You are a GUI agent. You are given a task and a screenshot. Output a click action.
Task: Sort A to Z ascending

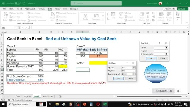[x=108, y=14]
